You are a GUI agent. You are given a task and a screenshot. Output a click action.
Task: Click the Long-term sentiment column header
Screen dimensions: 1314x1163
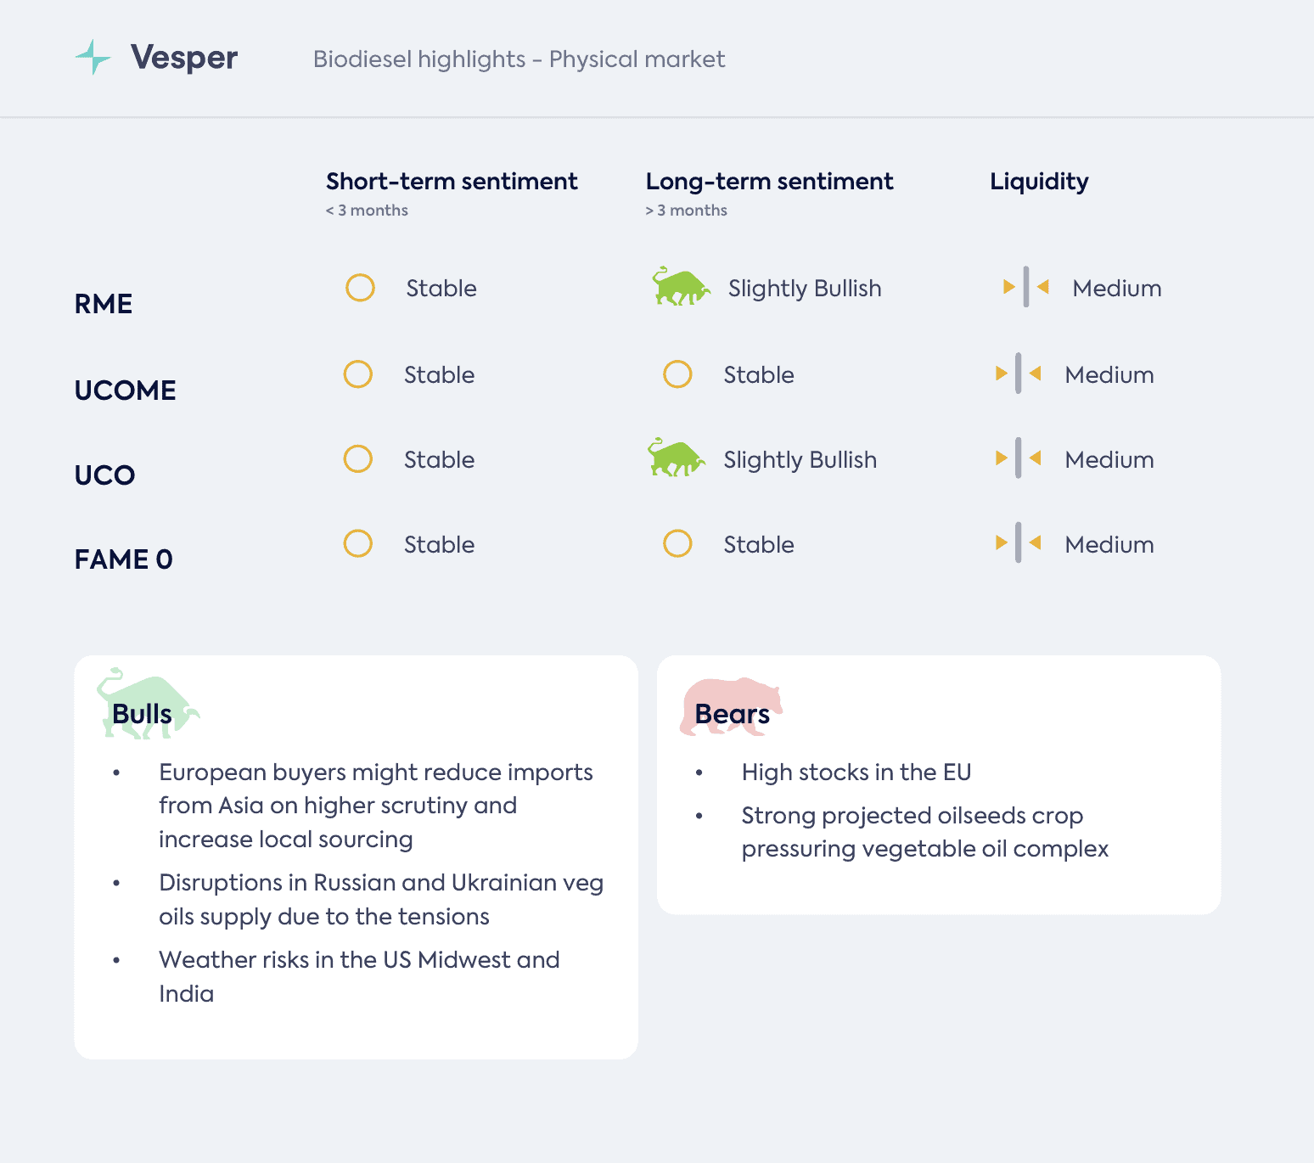pos(769,181)
